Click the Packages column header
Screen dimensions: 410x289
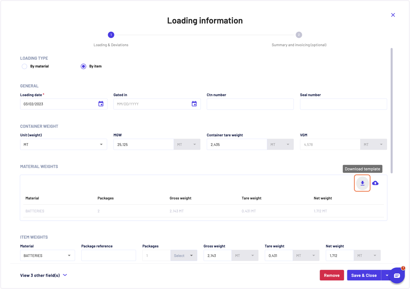106,198
